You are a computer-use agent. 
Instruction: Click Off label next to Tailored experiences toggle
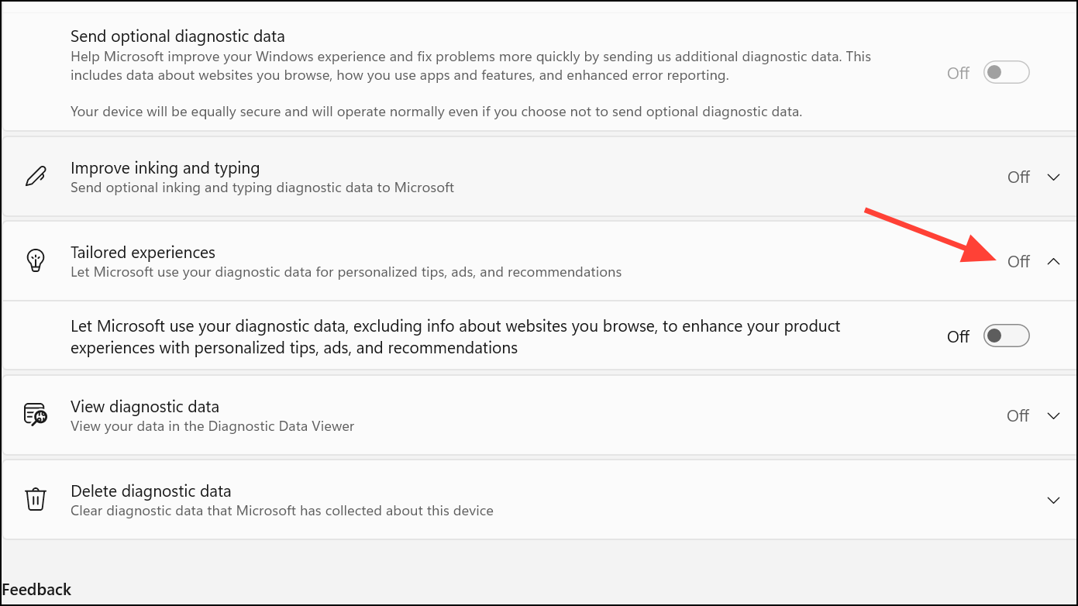[x=958, y=337]
